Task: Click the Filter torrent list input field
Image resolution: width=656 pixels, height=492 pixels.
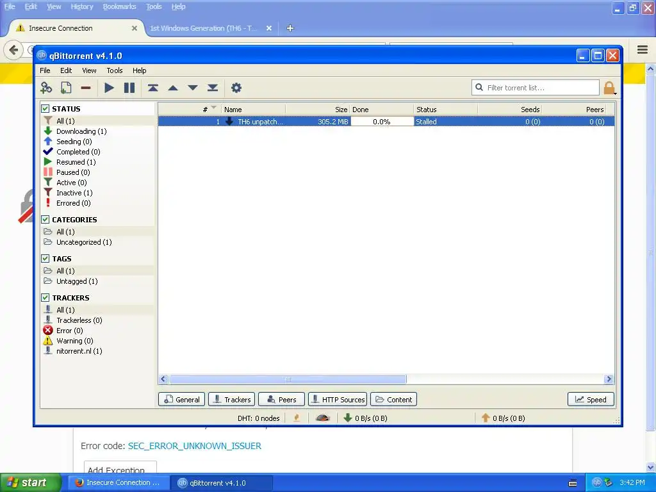Action: tap(536, 87)
